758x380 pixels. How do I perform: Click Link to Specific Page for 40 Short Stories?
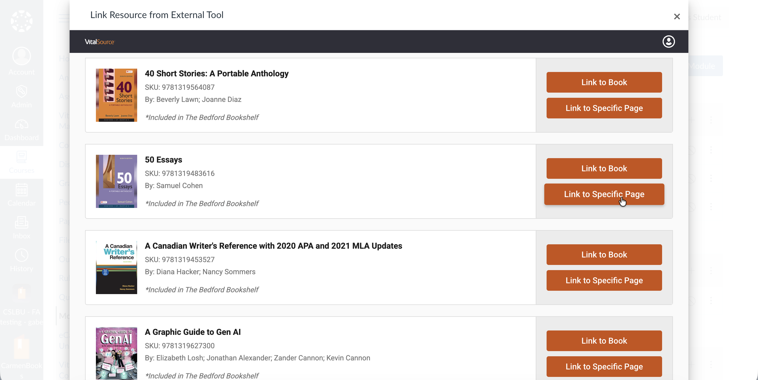(x=604, y=108)
